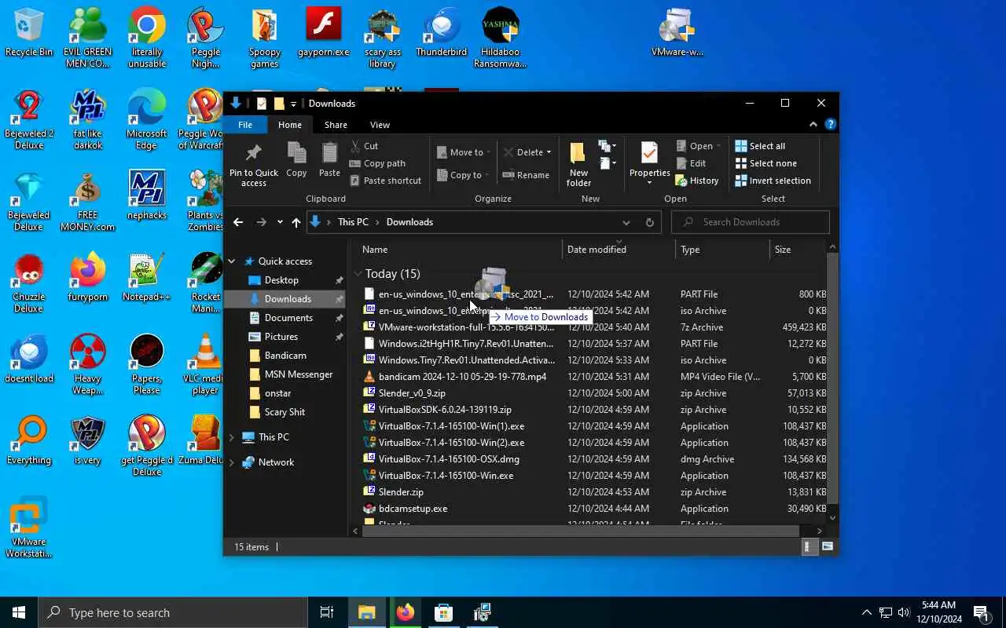
Task: Refresh the Downloads folder view
Action: point(649,222)
